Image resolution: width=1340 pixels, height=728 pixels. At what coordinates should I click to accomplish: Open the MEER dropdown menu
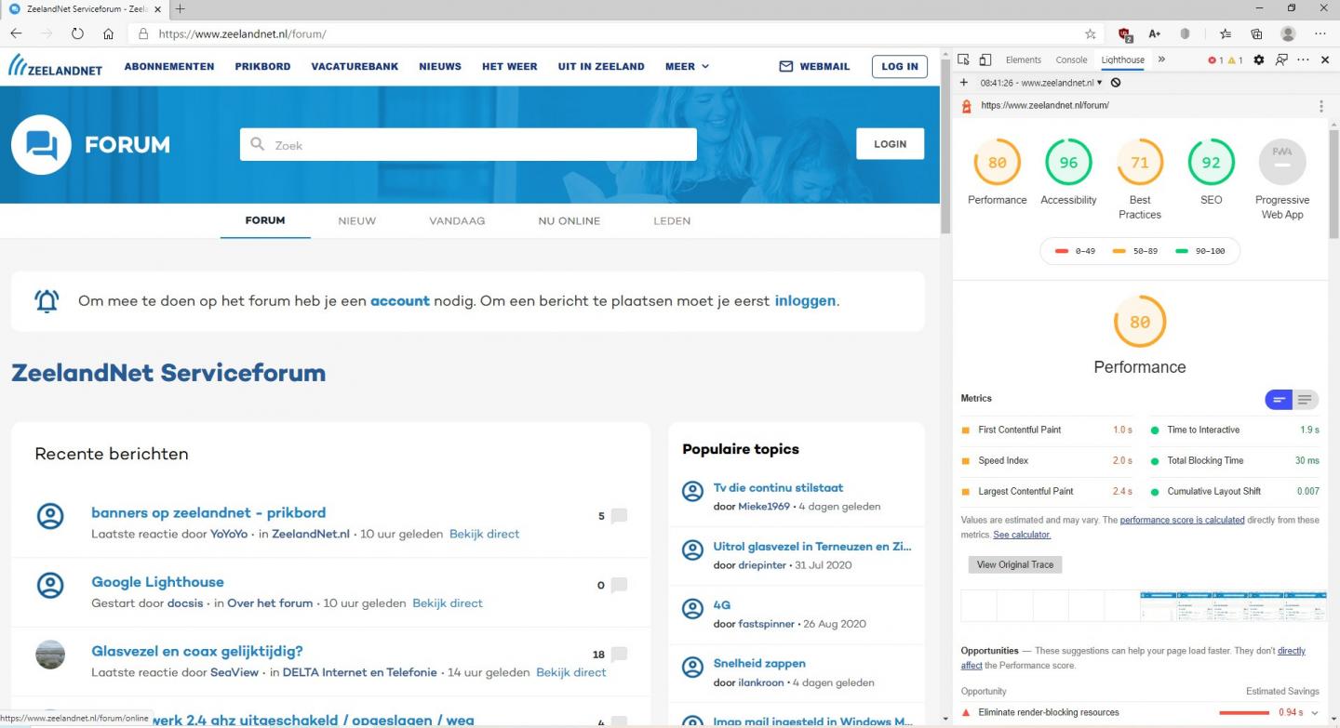coord(687,66)
